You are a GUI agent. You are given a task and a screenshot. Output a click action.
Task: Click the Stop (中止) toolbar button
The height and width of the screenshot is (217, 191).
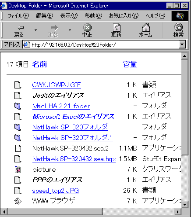[87, 30]
